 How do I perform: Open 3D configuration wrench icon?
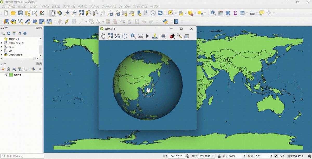tap(179, 36)
